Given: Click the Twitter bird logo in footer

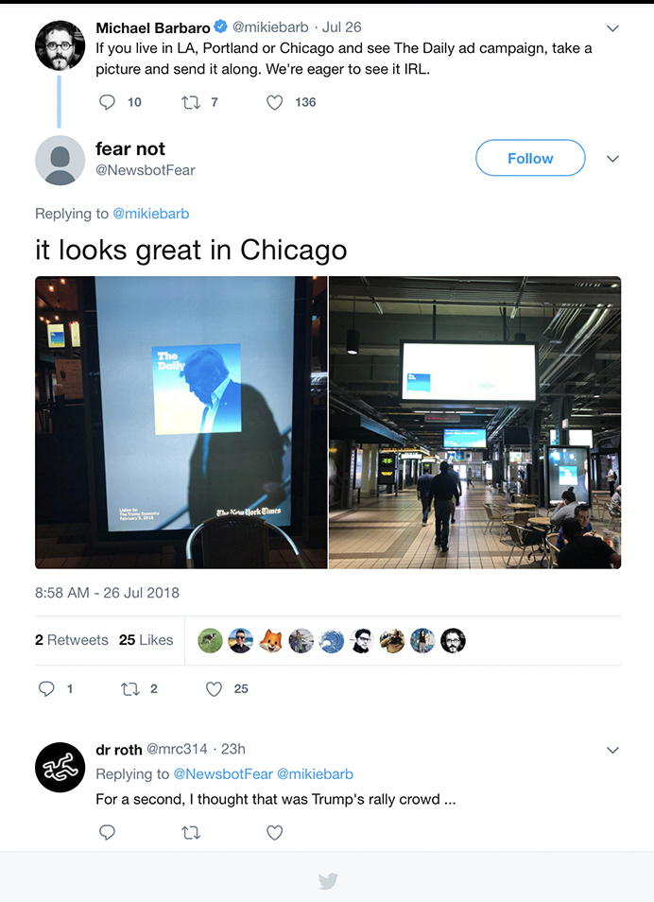Looking at the screenshot, I should [328, 880].
